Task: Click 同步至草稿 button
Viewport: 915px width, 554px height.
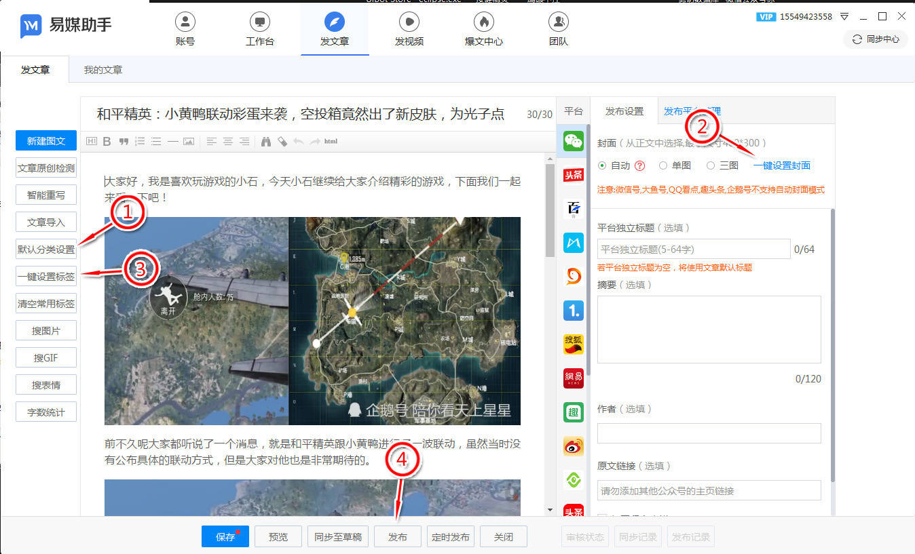Action: point(338,536)
